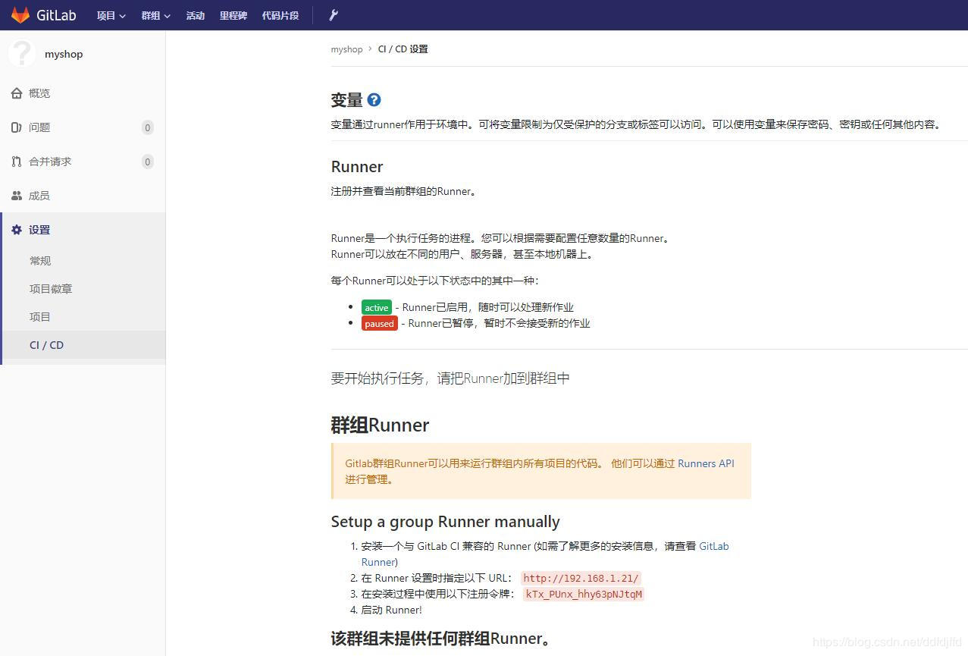Select the 里程碑 menu item

click(233, 15)
